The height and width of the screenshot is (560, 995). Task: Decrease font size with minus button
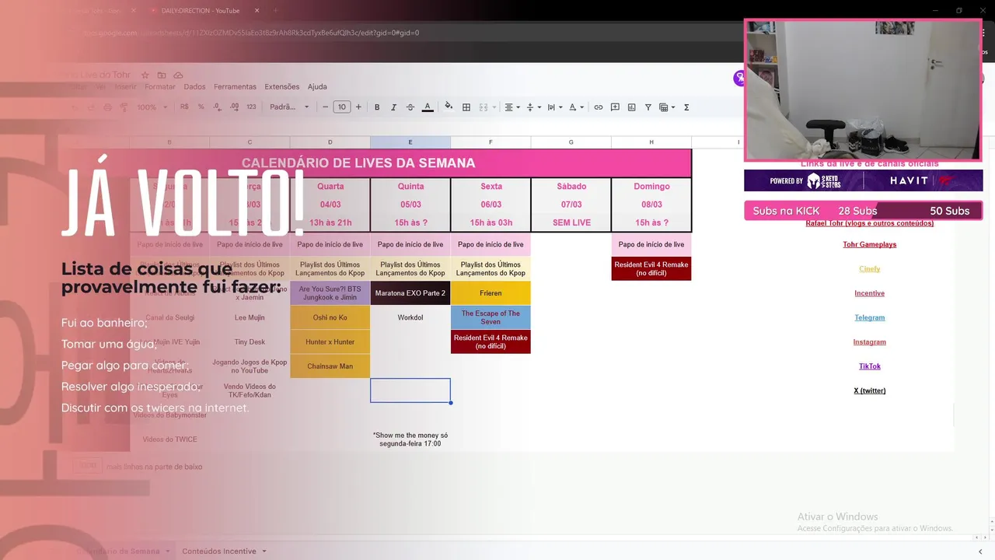pyautogui.click(x=325, y=107)
